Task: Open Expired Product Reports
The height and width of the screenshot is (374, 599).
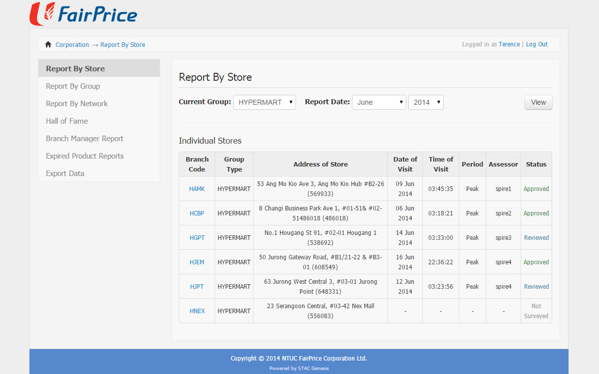Action: pyautogui.click(x=99, y=156)
